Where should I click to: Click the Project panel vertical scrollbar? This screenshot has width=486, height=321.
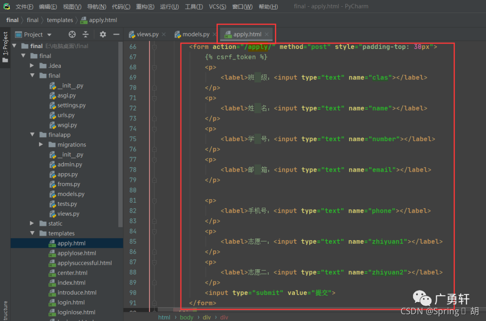tap(121, 135)
